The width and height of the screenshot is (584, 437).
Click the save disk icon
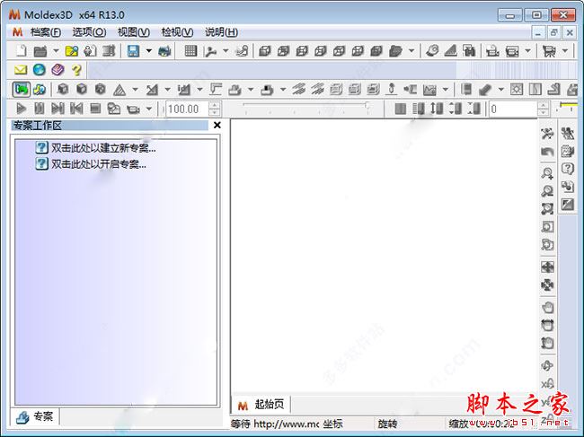133,50
